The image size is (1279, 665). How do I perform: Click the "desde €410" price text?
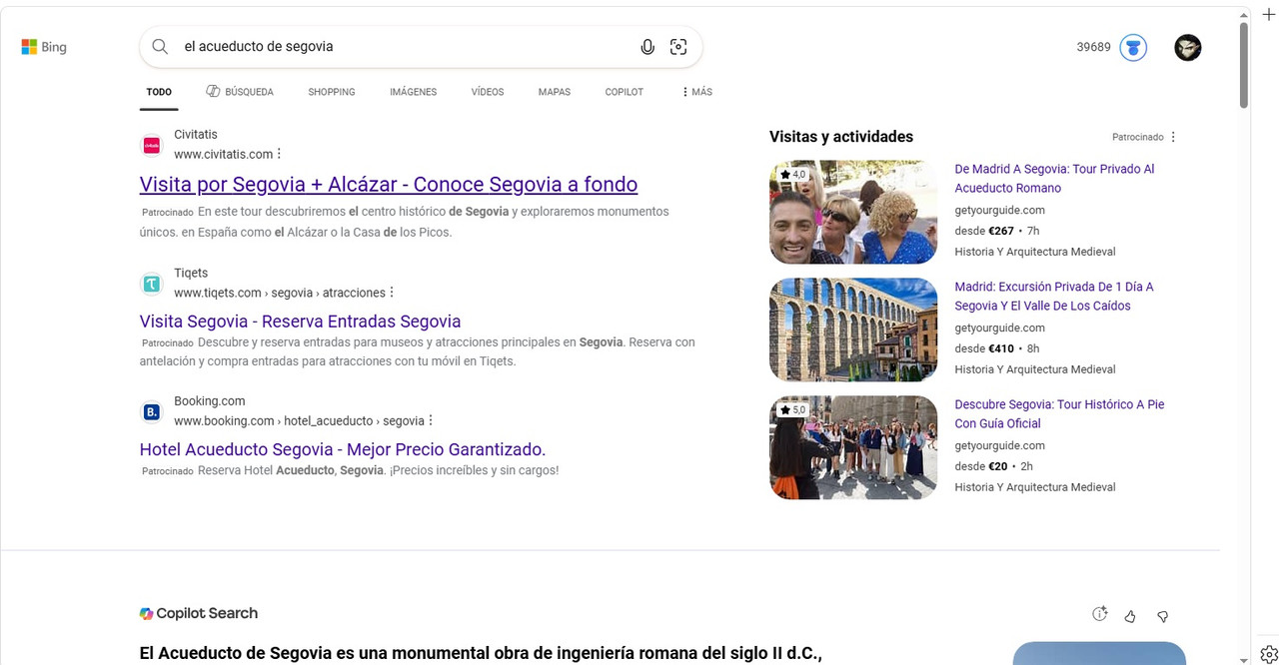pyautogui.click(x=984, y=348)
